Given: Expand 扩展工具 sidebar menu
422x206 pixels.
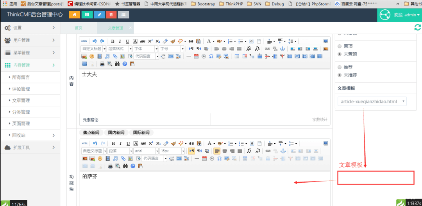Looking at the screenshot, I should tap(30, 148).
